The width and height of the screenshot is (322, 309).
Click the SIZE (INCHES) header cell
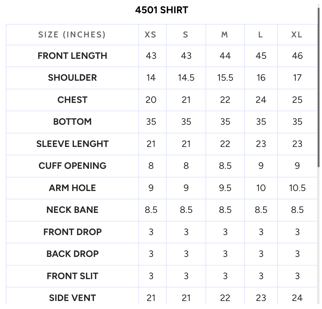click(x=72, y=35)
